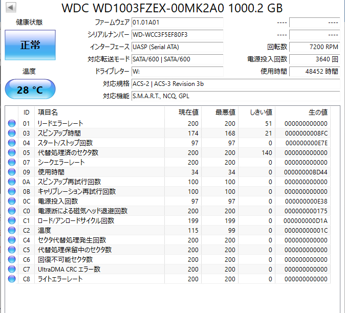Select the 電源投入回数 attribute name in the table
345x313 pixels.
tap(58, 201)
